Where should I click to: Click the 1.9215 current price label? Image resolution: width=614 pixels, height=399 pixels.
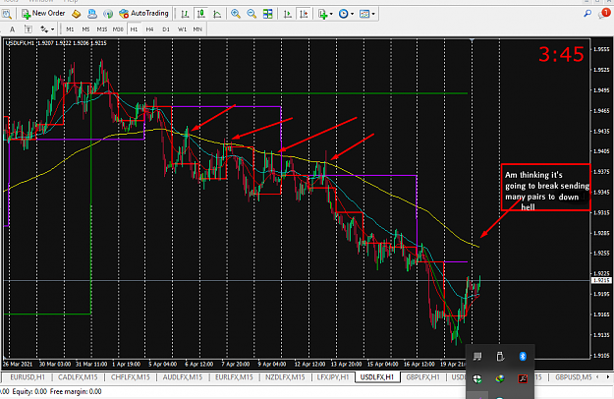point(601,280)
